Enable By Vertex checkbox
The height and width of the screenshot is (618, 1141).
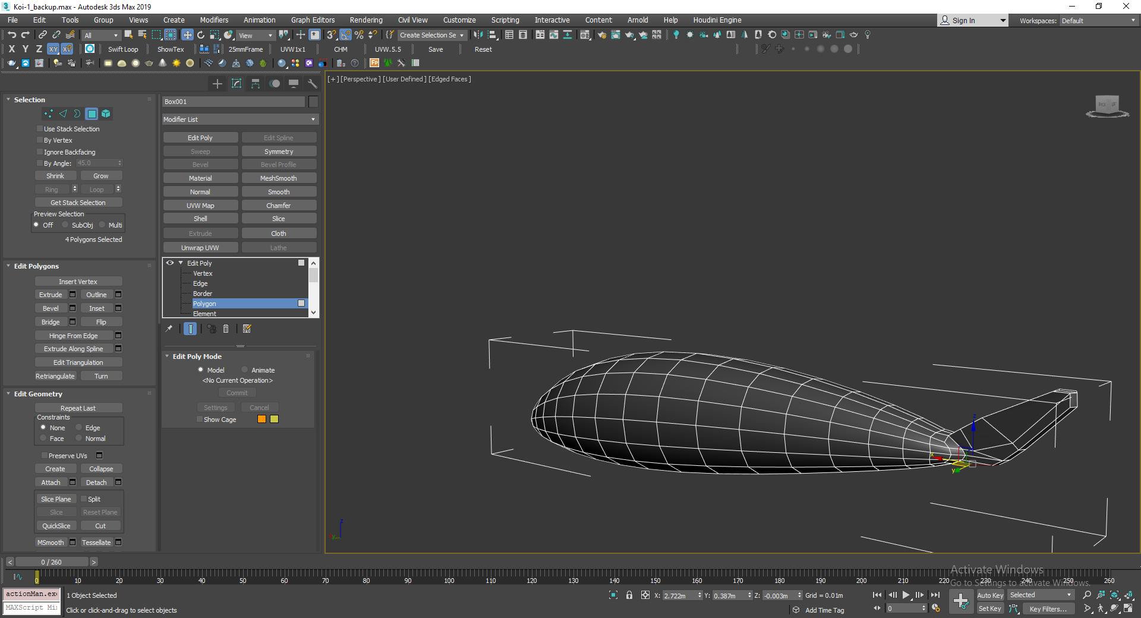coord(40,140)
